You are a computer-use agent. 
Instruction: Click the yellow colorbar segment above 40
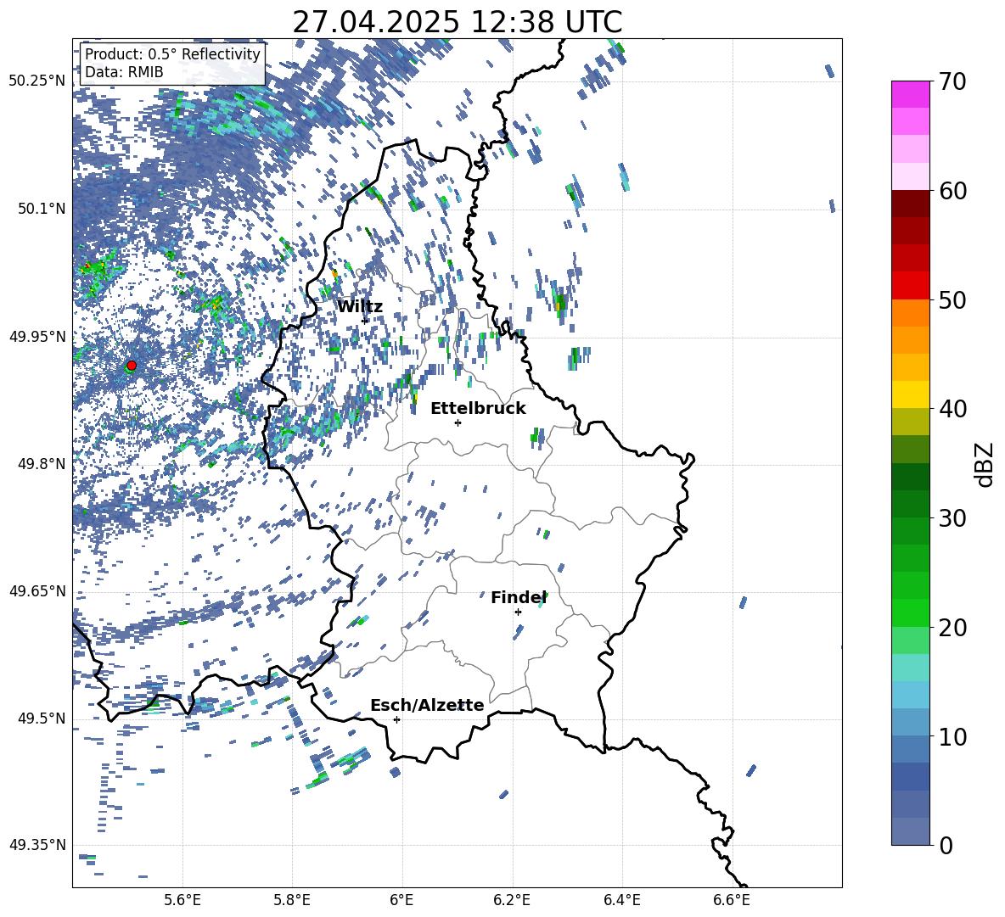coord(910,394)
